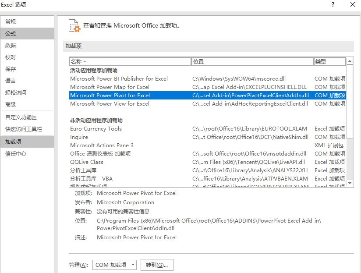Click the add-in list scrollbar thumb

point(350,102)
